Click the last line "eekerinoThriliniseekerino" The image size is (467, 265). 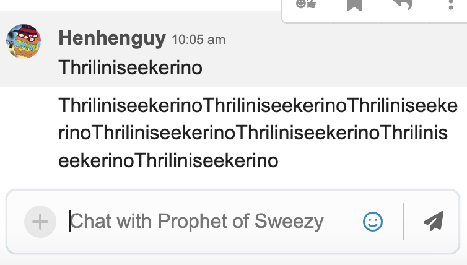click(x=168, y=161)
